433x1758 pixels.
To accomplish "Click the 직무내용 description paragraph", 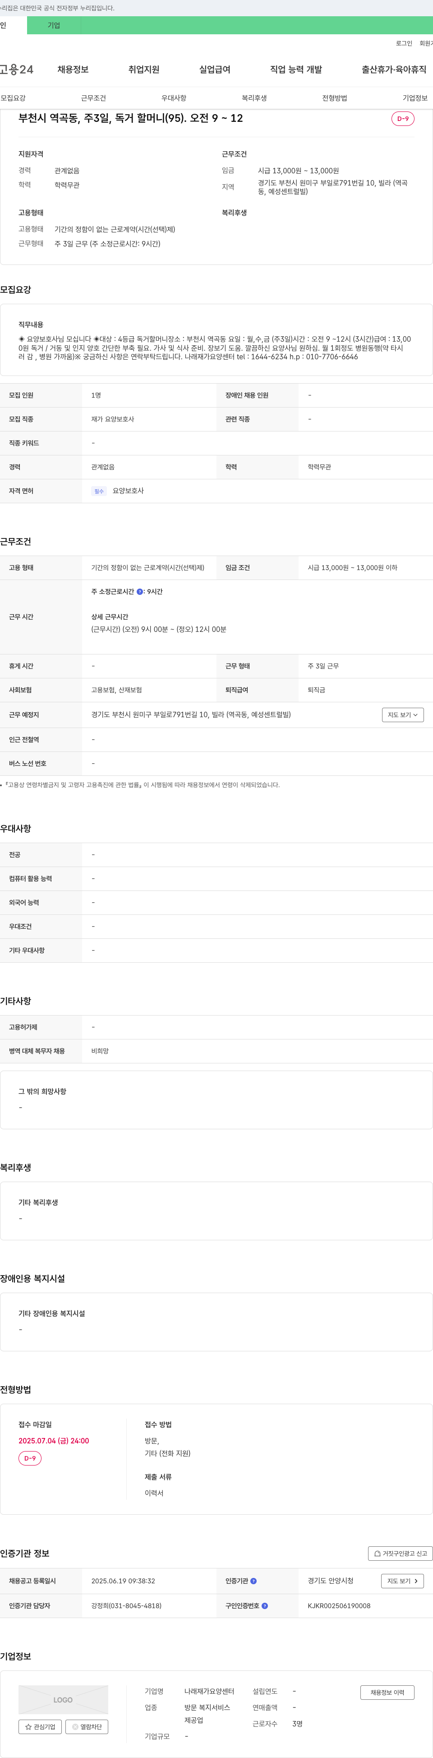I will 215,348.
